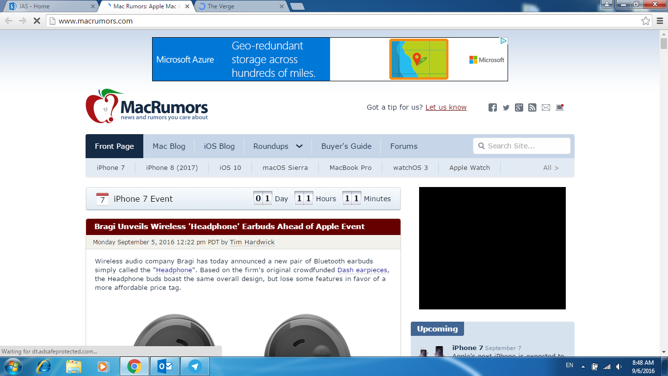668x376 pixels.
Task: Click the Microsoft Azure banner ad
Action: coord(330,59)
